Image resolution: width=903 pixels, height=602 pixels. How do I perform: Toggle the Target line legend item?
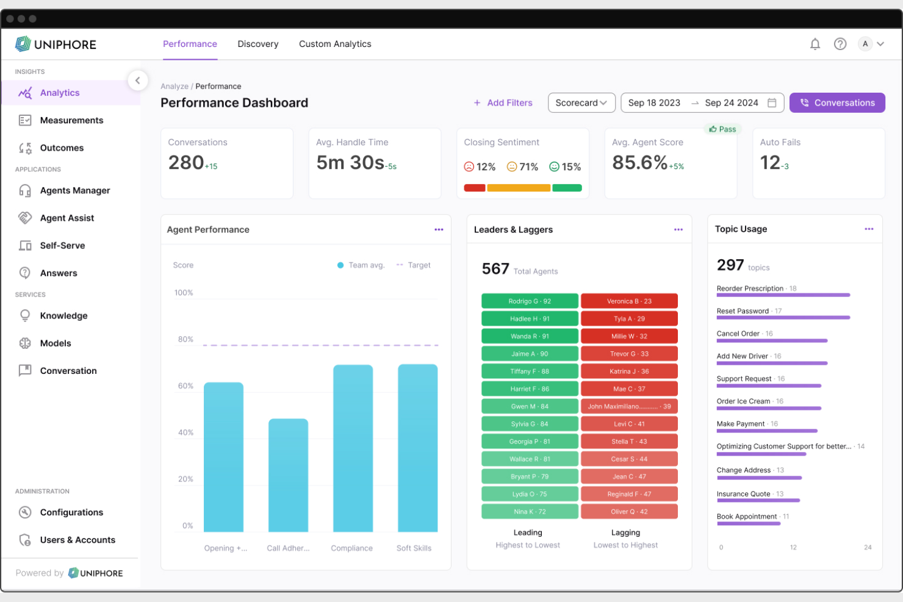coord(414,265)
